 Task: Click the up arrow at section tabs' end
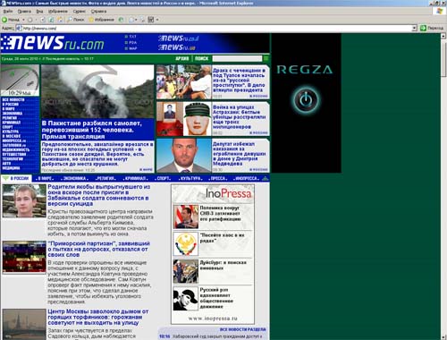(266, 178)
